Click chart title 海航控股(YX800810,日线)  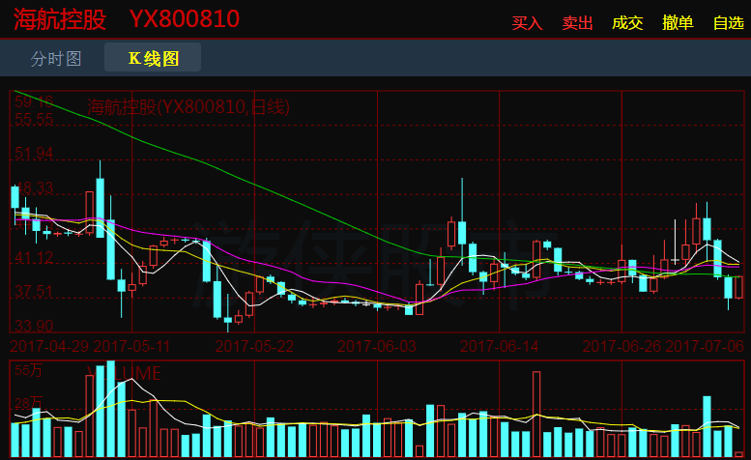pos(188,106)
